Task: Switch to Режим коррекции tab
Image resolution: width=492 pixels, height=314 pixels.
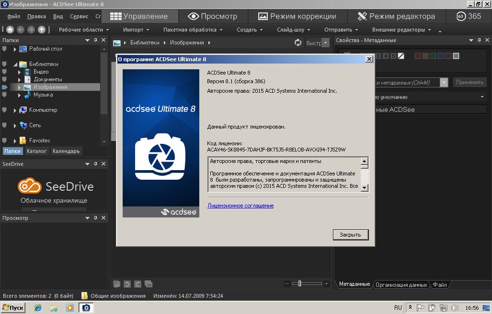Action: click(x=297, y=16)
